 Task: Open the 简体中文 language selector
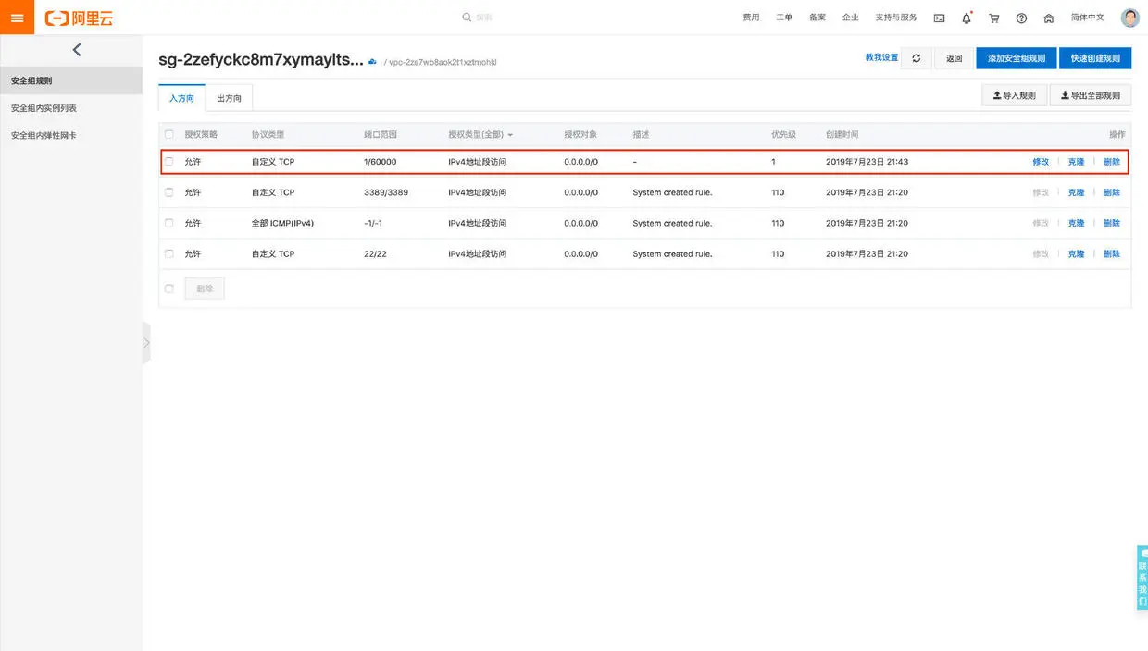click(1087, 18)
